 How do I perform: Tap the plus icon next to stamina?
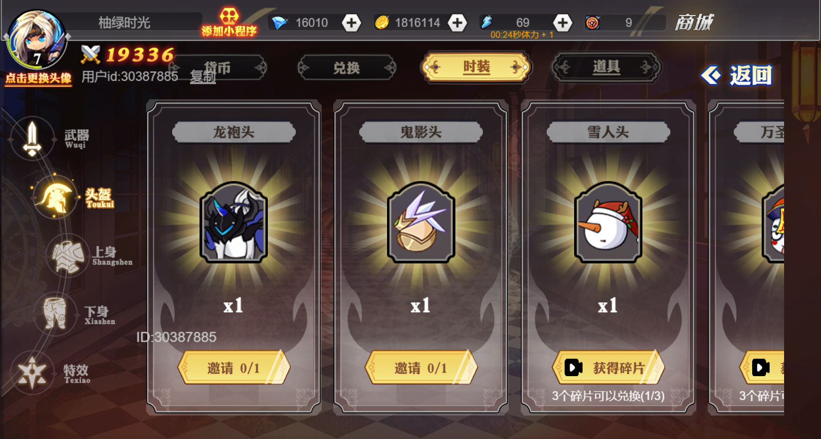[x=563, y=22]
